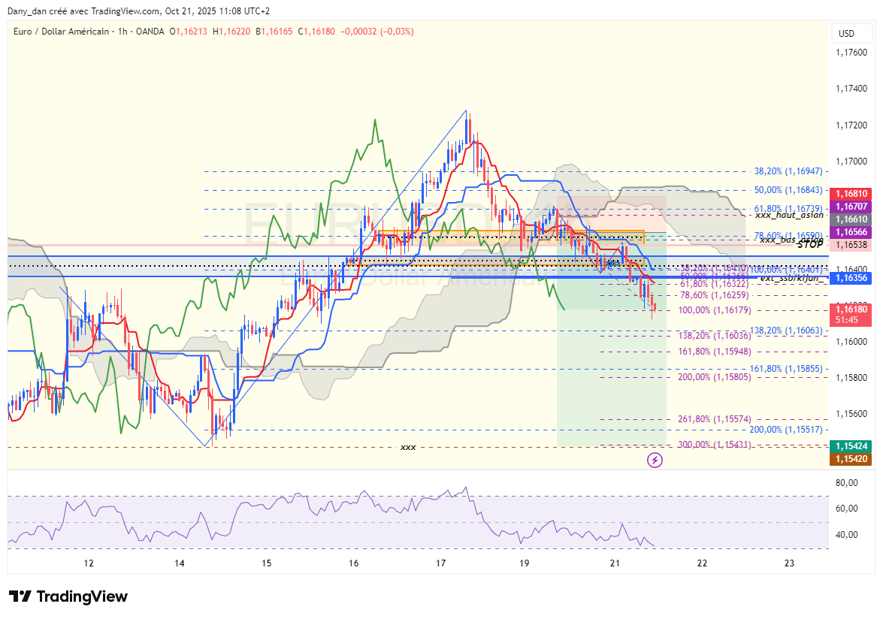Viewport: 883px width, 619px height.
Task: Click the 1,17000 price axis label
Action: click(851, 162)
